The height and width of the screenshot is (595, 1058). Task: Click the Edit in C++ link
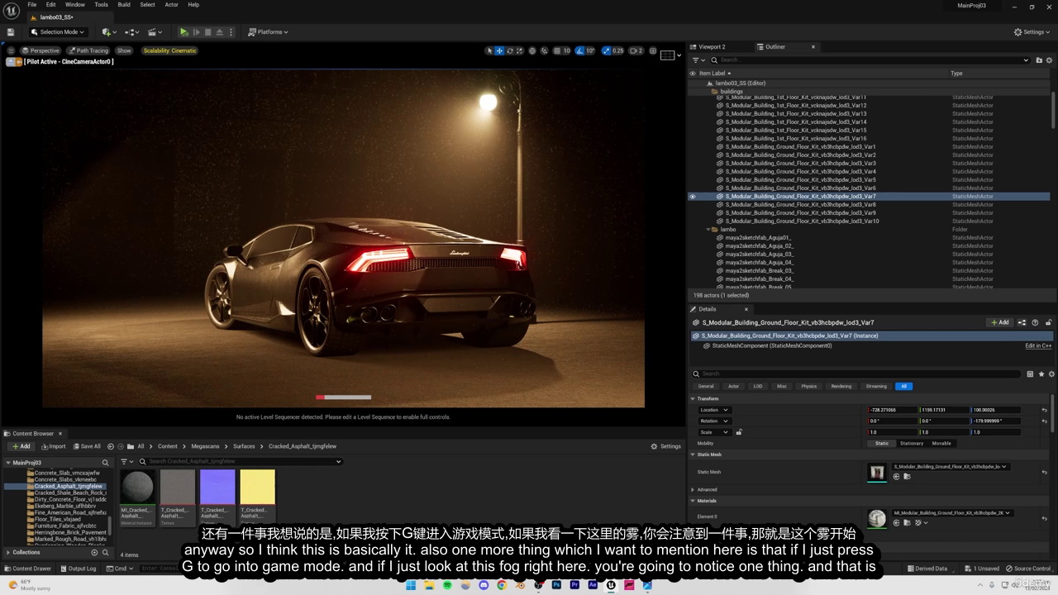click(x=1038, y=345)
